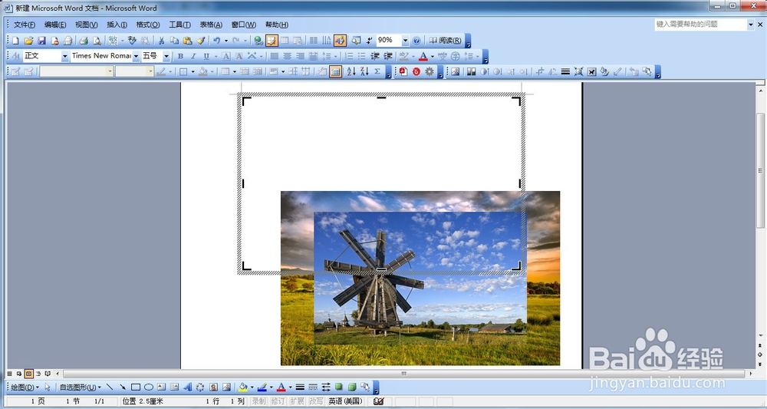Open Text Wrapping icon on Picture toolbar

[591, 71]
